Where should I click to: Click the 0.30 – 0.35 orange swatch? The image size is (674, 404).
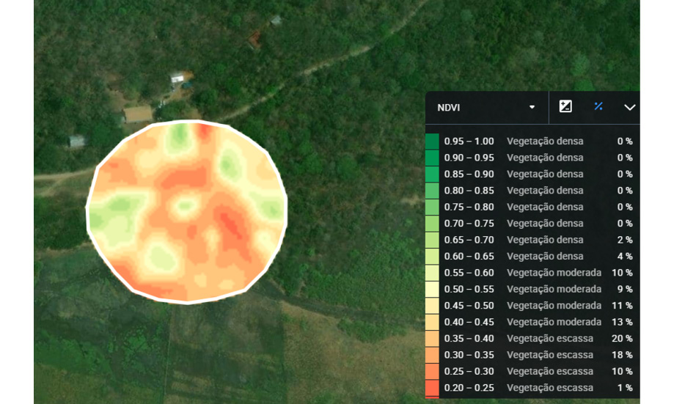click(x=433, y=355)
